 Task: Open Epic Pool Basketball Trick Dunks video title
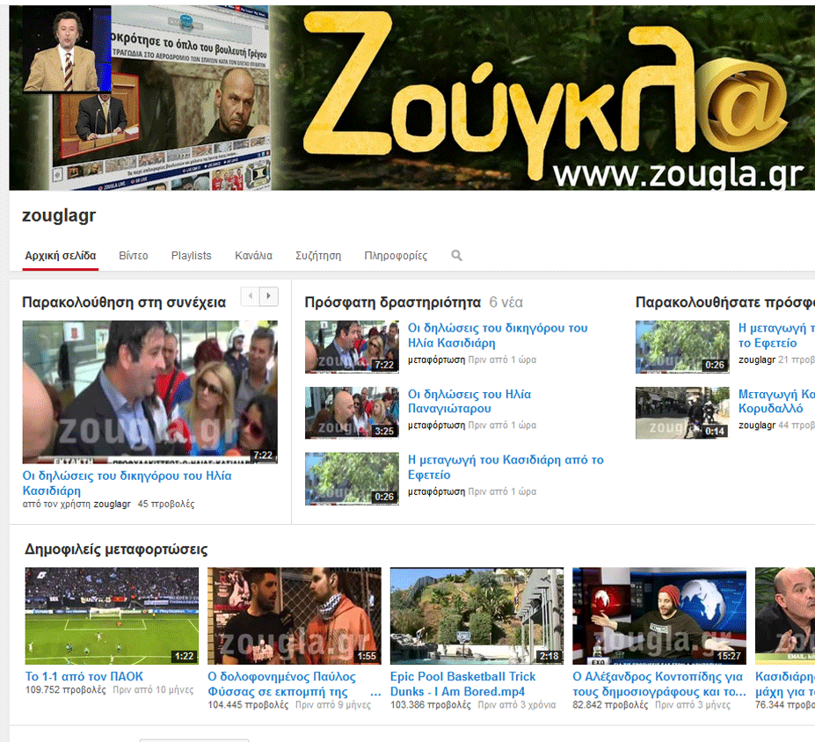click(462, 684)
